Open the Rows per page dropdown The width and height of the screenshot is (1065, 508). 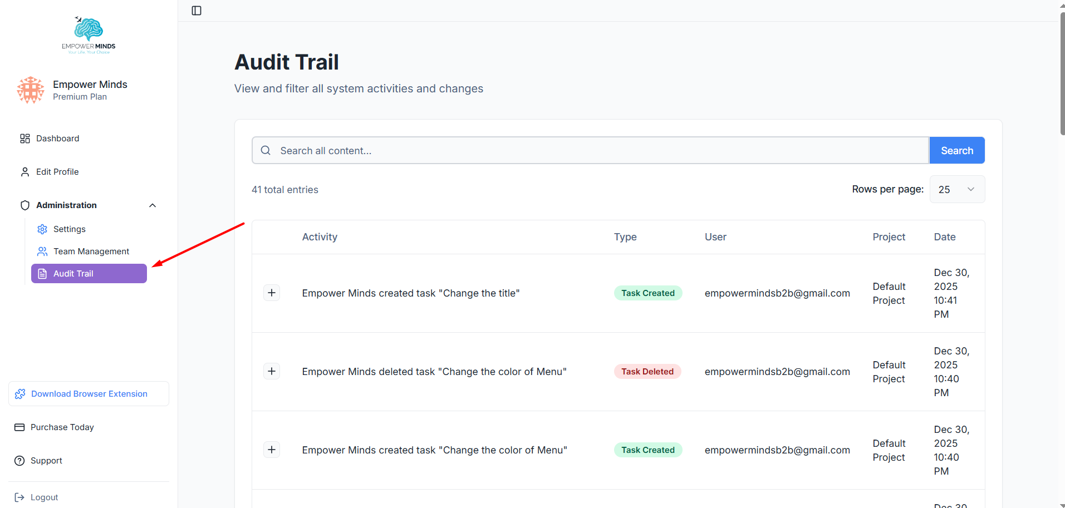click(957, 189)
